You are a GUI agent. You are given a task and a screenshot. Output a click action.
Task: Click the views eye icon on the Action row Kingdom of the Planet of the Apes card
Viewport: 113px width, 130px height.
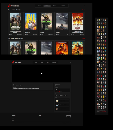[18, 34]
